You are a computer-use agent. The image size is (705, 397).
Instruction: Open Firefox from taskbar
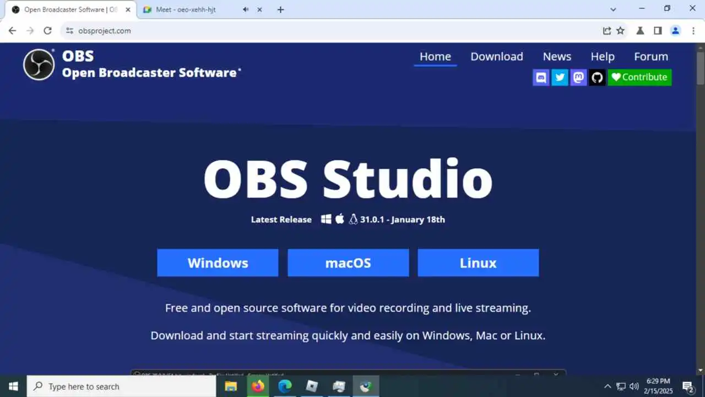258,387
